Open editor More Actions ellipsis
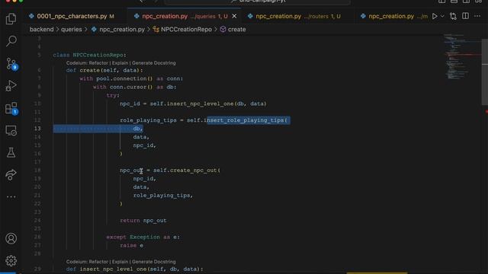This screenshot has height=274, width=488. pos(477,16)
